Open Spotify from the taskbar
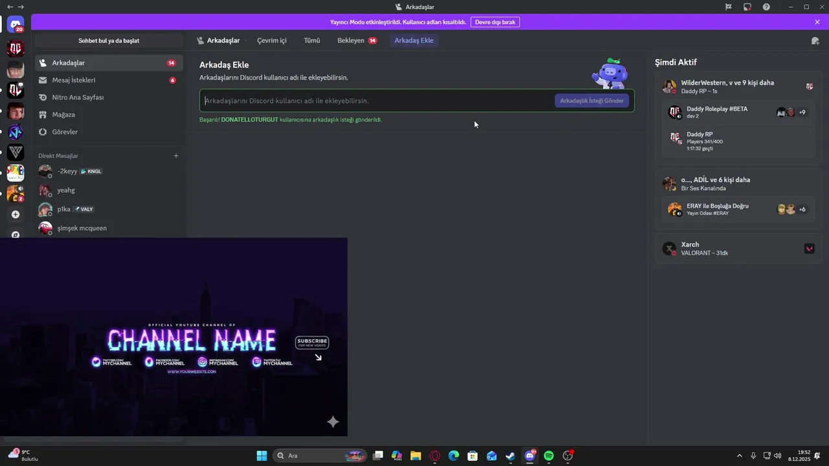Screen dimensions: 829x466 click(x=549, y=456)
